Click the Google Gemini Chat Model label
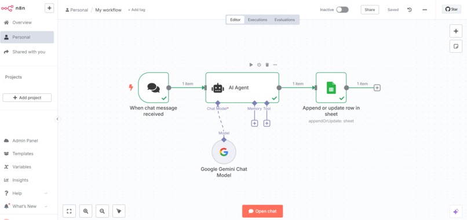467x220 pixels. tap(224, 172)
